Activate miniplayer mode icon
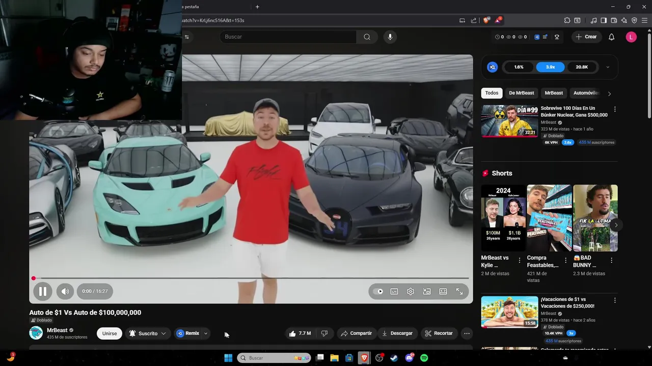 point(427,291)
